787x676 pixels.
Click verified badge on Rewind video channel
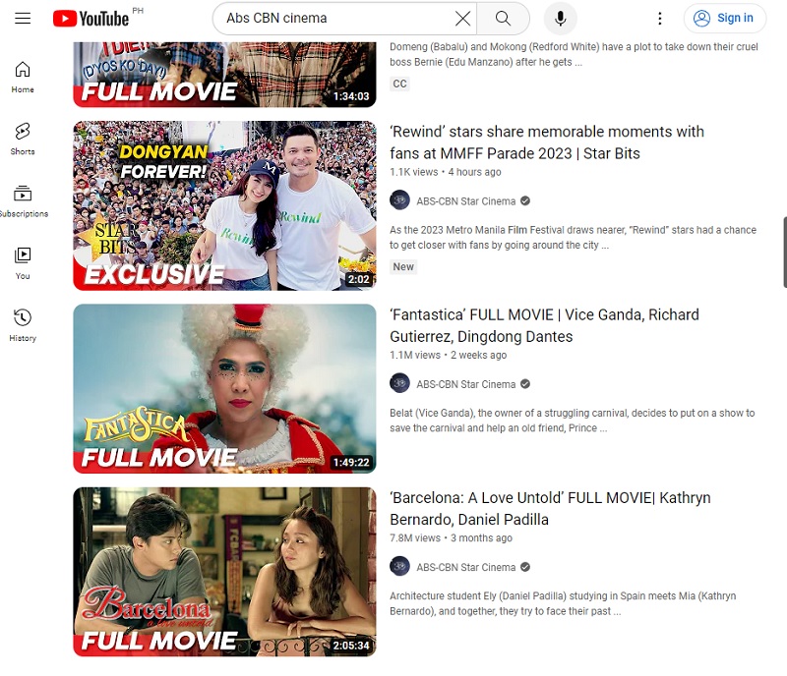pyautogui.click(x=525, y=201)
